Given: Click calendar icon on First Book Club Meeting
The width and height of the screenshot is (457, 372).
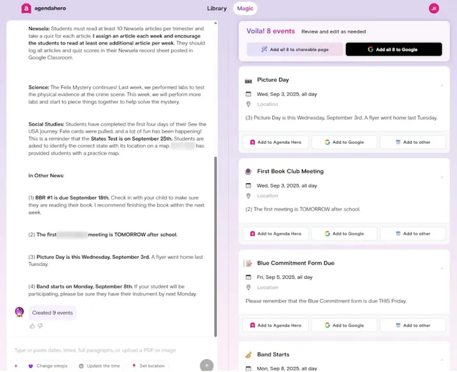Looking at the screenshot, I should (248, 186).
